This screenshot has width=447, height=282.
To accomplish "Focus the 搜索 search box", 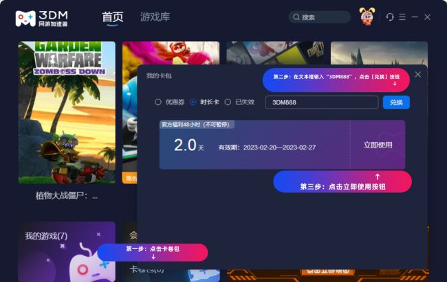I will tap(319, 17).
